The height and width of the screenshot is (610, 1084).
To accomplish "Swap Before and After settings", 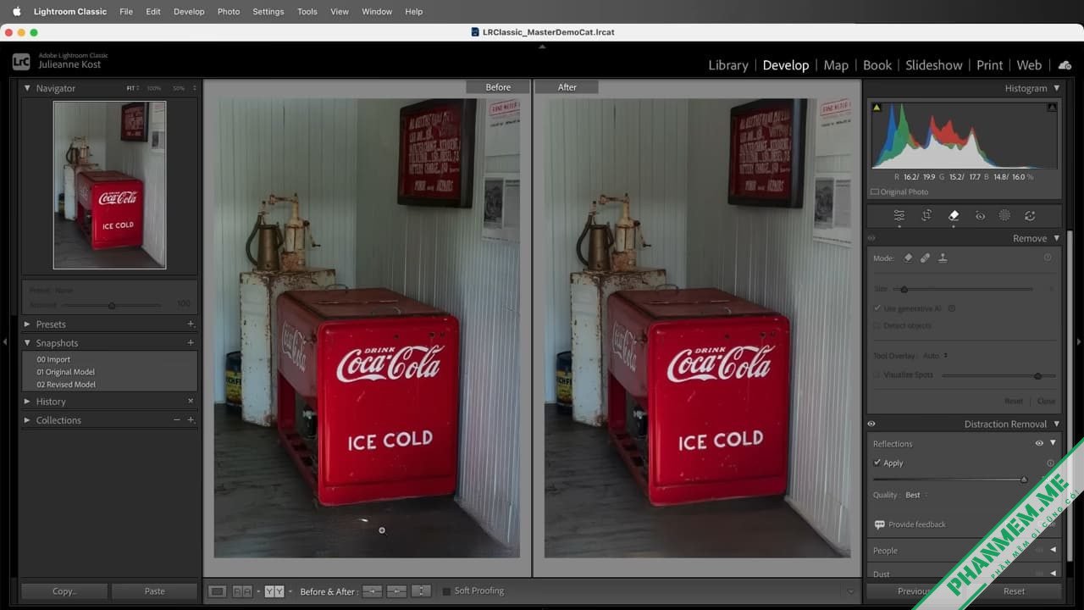I will 421,591.
